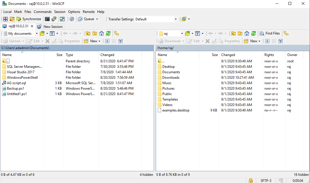310x183 pixels.
Task: Click remote panel filter icon
Action: click(x=198, y=34)
